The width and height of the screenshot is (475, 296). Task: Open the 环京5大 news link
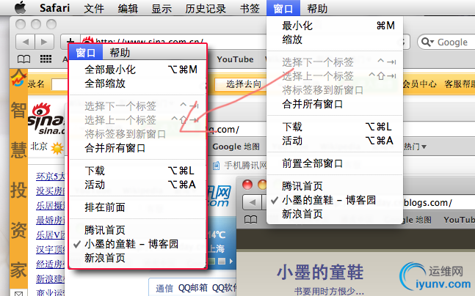50,176
